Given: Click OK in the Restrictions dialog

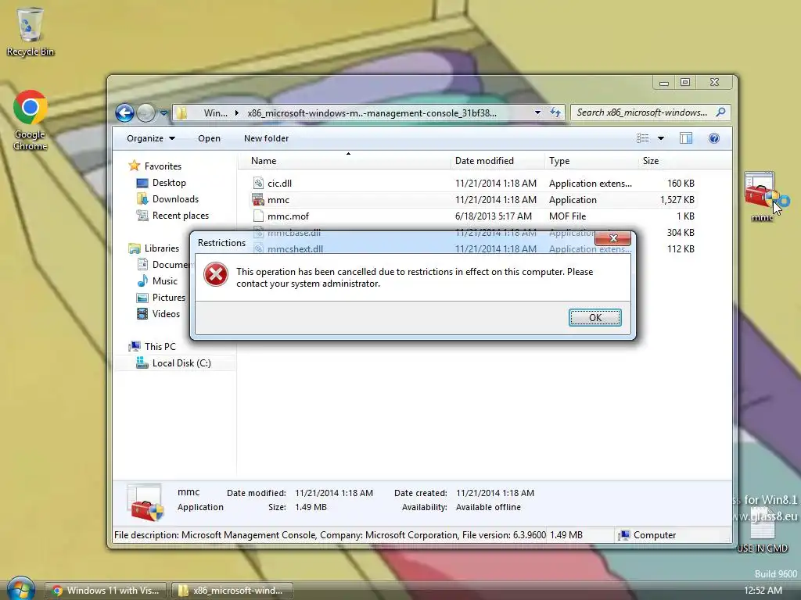Looking at the screenshot, I should pos(595,317).
